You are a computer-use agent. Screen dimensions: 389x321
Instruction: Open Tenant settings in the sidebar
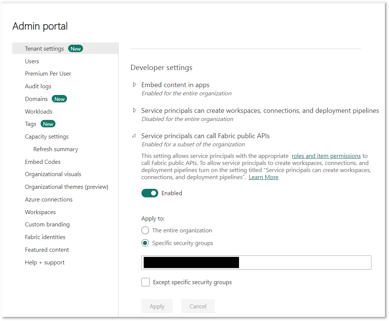coord(44,49)
